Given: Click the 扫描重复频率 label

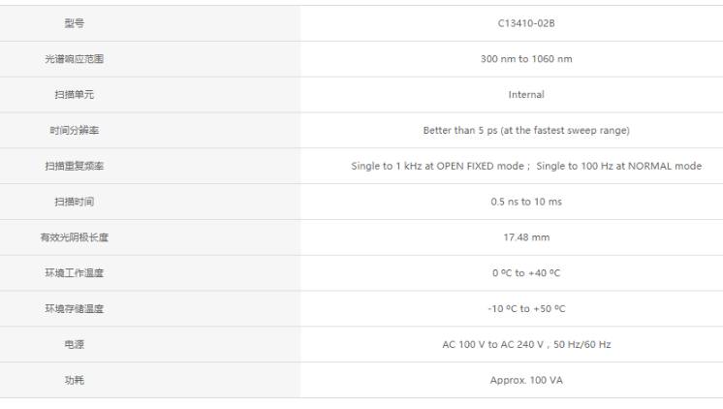Looking at the screenshot, I should [75, 166].
